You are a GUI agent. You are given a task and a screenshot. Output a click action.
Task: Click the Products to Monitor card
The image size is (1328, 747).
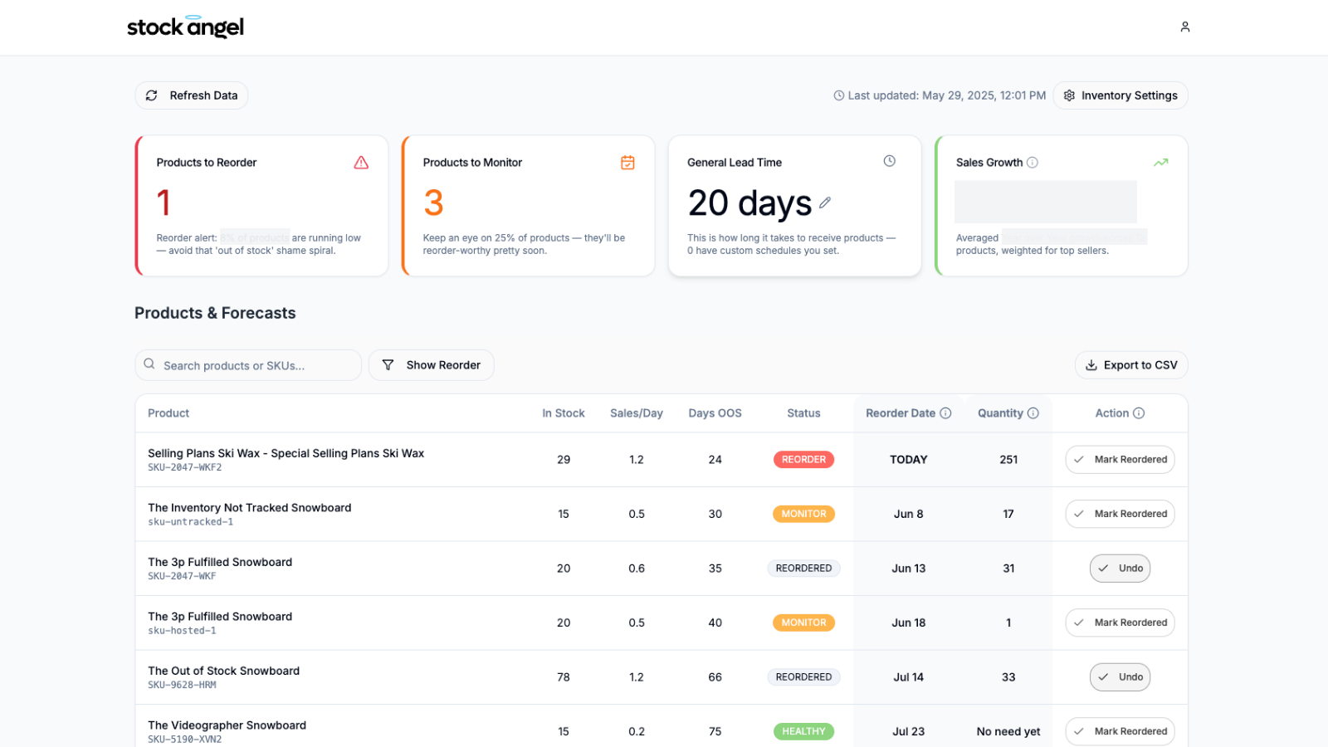pyautogui.click(x=529, y=206)
